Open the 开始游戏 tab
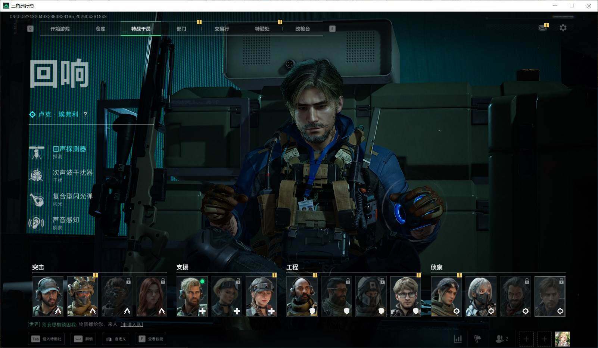 pos(60,29)
